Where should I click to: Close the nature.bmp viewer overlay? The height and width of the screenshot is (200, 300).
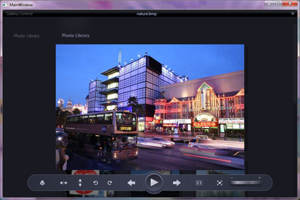click(293, 13)
